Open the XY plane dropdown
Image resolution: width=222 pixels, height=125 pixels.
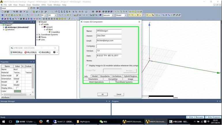[45, 15]
